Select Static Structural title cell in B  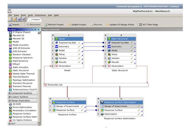(121, 39)
